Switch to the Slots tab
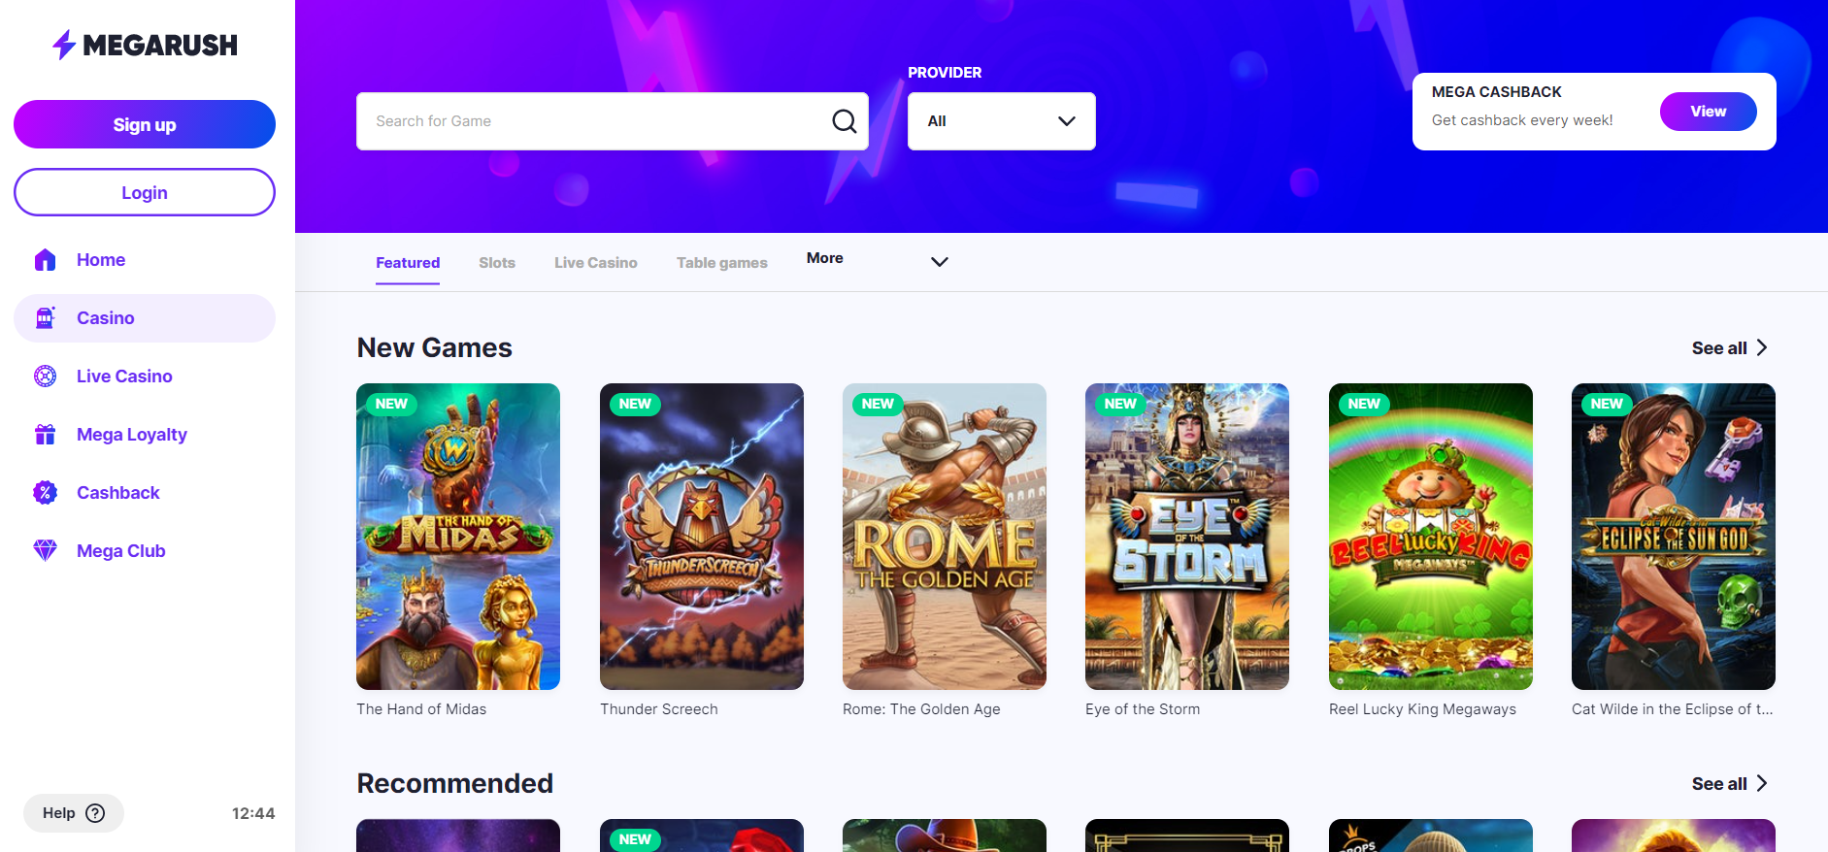Screen dimensions: 1828x852 497,263
